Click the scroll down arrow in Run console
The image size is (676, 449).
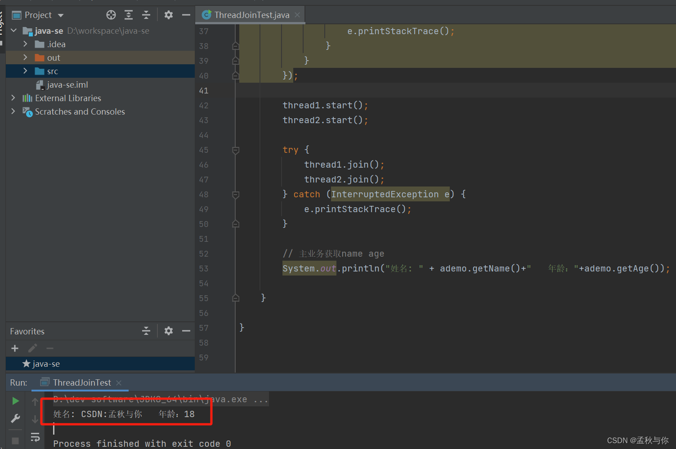[x=35, y=419]
